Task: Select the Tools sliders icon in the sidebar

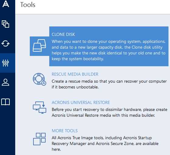Action: click(5, 63)
